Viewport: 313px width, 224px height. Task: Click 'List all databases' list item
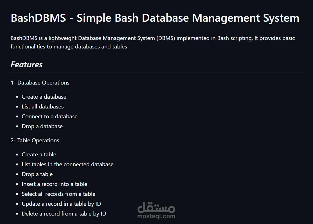(x=43, y=107)
